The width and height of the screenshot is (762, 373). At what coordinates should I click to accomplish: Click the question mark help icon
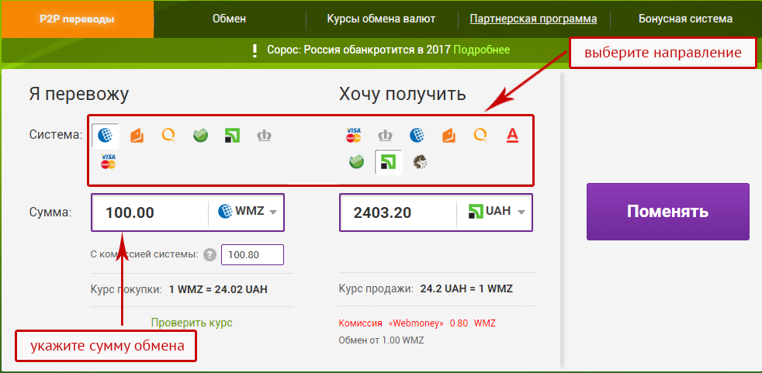tap(210, 255)
